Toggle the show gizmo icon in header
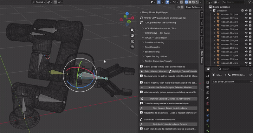The width and height of the screenshot is (253, 133). [x=159, y=2]
